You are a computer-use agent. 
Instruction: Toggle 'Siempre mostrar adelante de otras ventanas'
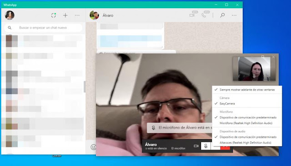[x=247, y=90]
